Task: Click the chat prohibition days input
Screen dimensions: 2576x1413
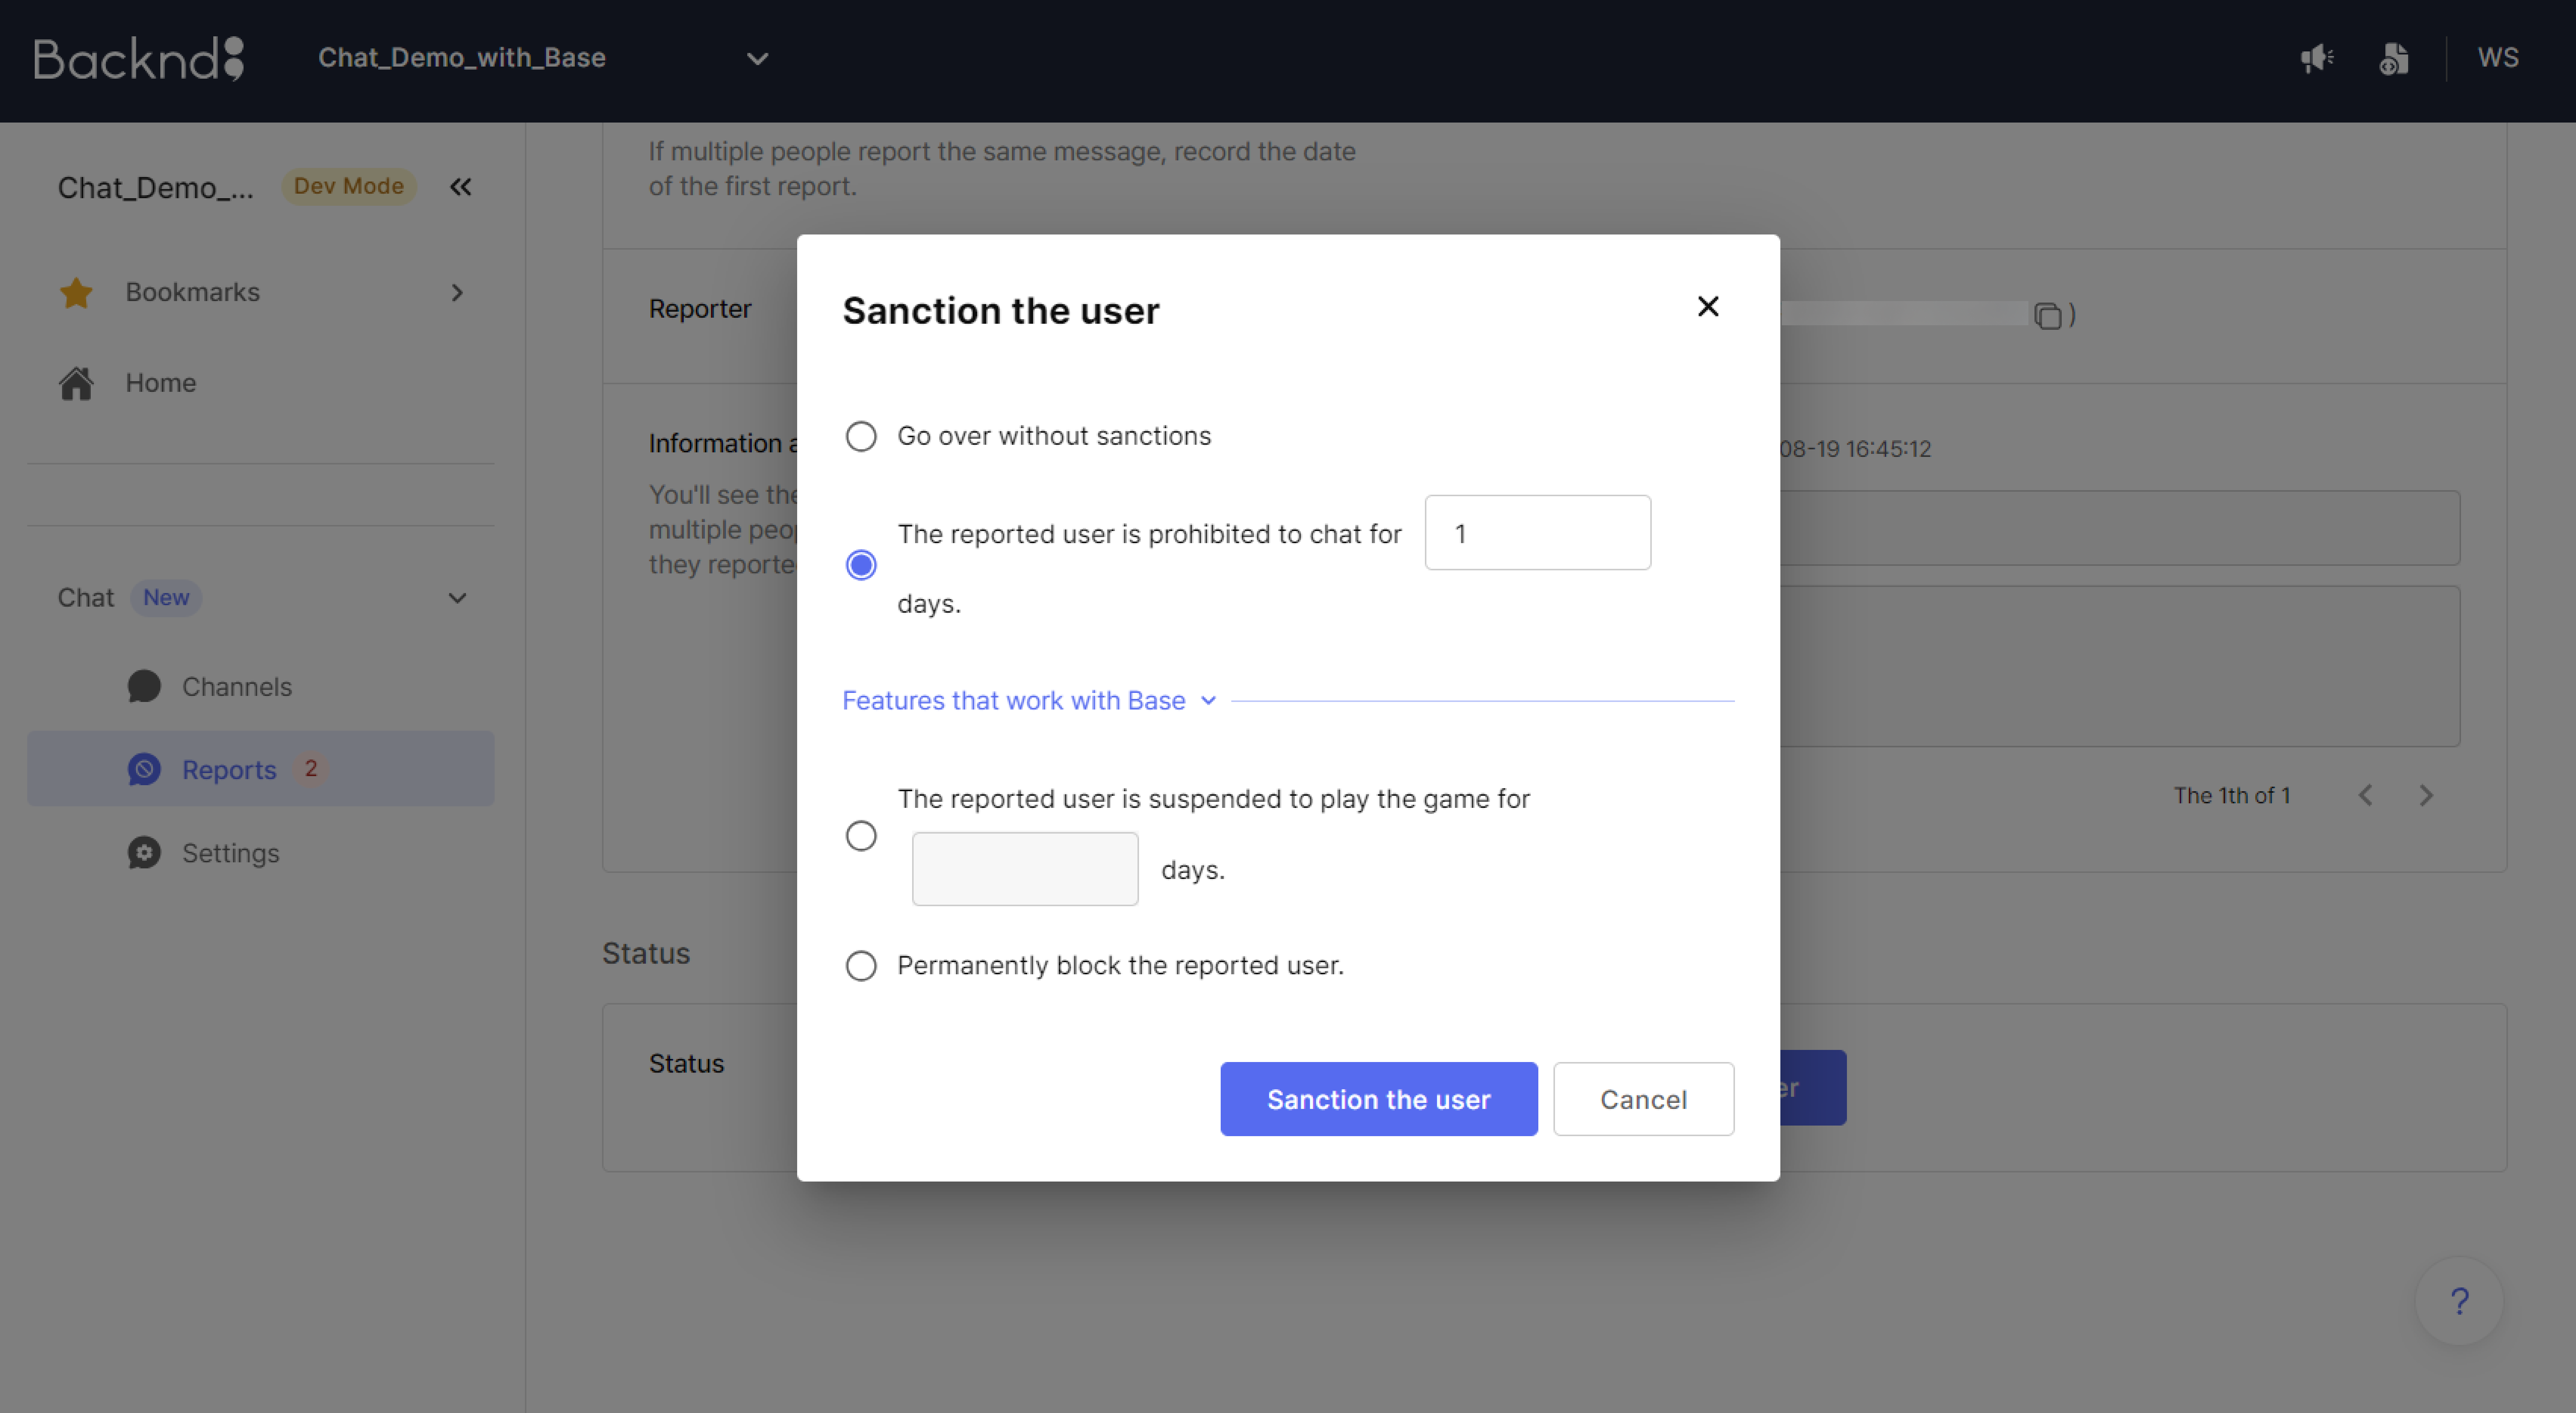Action: pyautogui.click(x=1538, y=533)
